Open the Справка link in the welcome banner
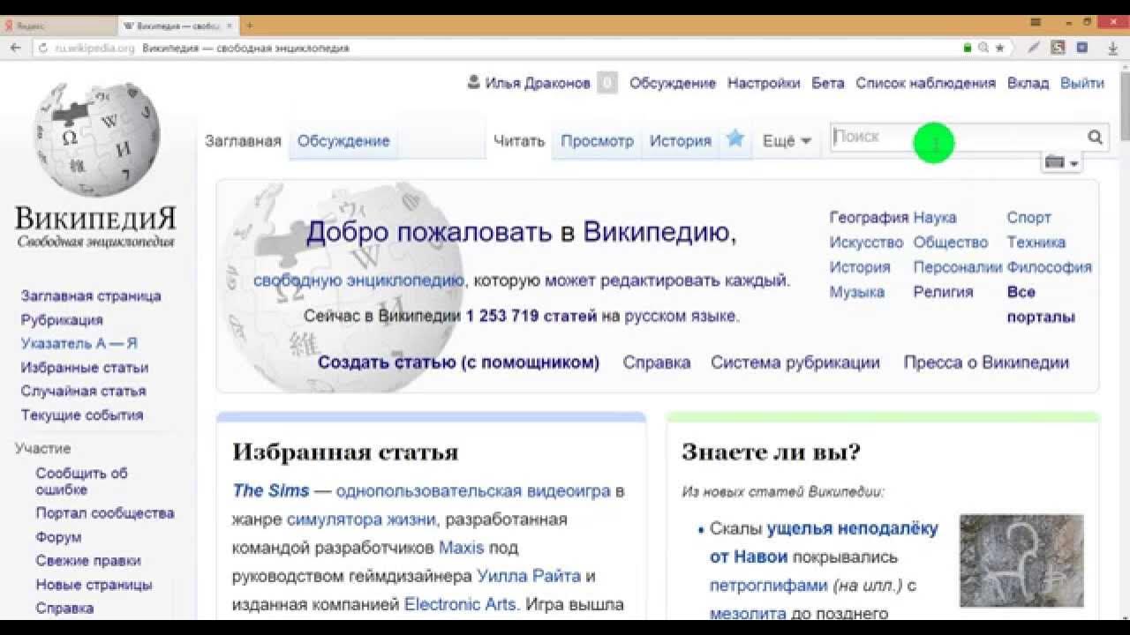This screenshot has width=1130, height=635. coord(657,362)
